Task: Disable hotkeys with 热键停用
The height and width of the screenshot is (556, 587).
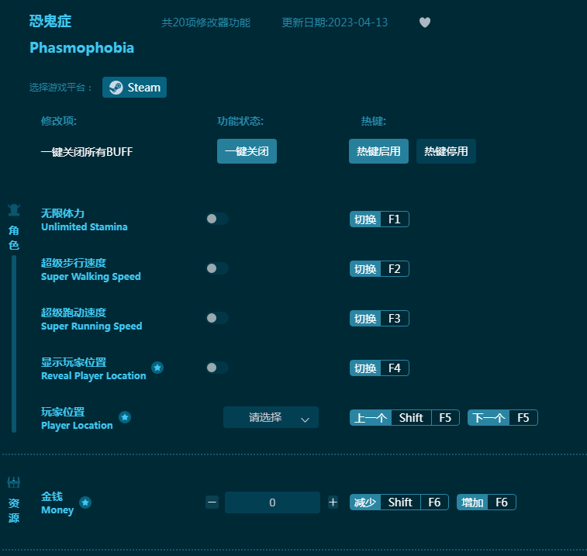Action: click(446, 151)
